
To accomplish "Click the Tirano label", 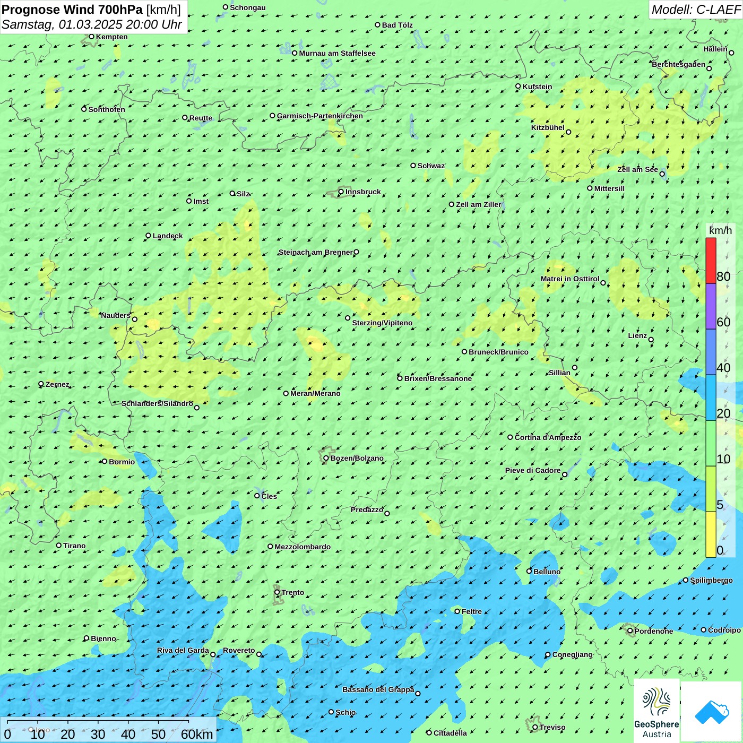I will [x=74, y=546].
